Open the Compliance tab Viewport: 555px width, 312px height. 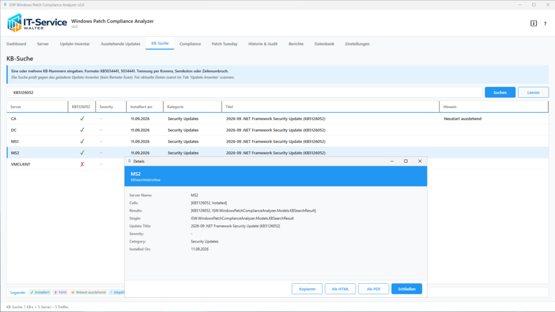(x=190, y=43)
